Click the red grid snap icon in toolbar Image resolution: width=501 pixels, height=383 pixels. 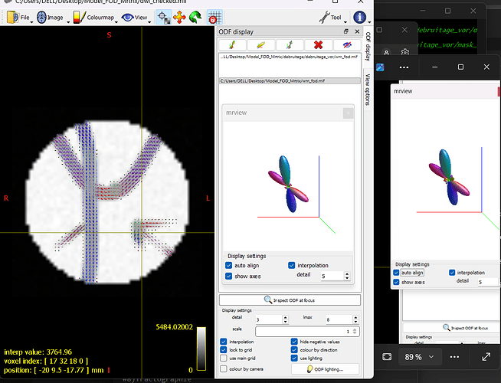[x=215, y=16]
